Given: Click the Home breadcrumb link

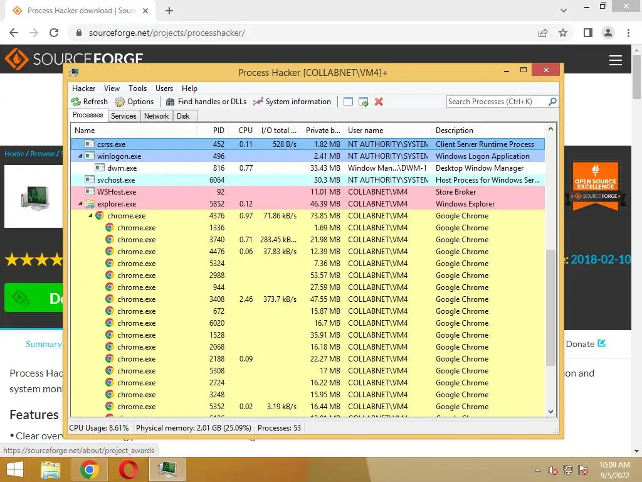Looking at the screenshot, I should 14,154.
